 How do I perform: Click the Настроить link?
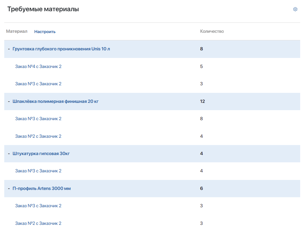pos(45,32)
